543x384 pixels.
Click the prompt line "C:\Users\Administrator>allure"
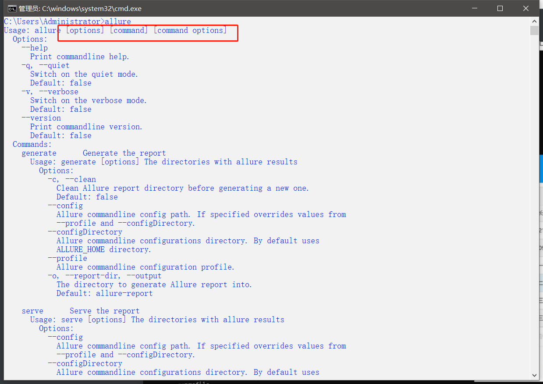pyautogui.click(x=67, y=21)
